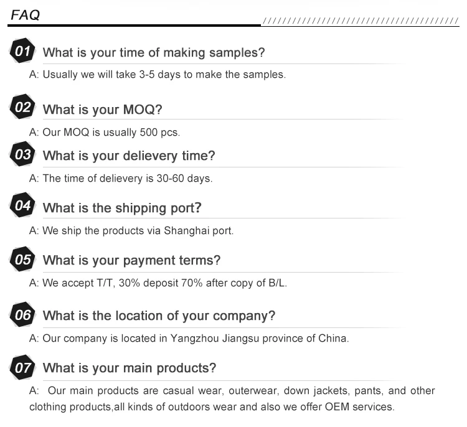Click the 05 hexagon badge icon
The width and height of the screenshot is (467, 427).
tap(23, 260)
